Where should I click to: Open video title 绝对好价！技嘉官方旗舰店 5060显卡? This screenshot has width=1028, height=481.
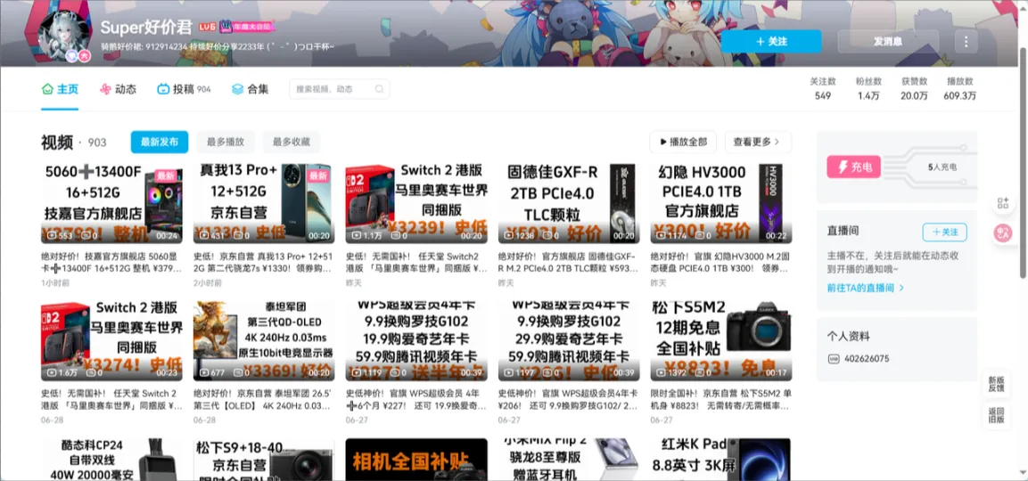tap(111, 262)
